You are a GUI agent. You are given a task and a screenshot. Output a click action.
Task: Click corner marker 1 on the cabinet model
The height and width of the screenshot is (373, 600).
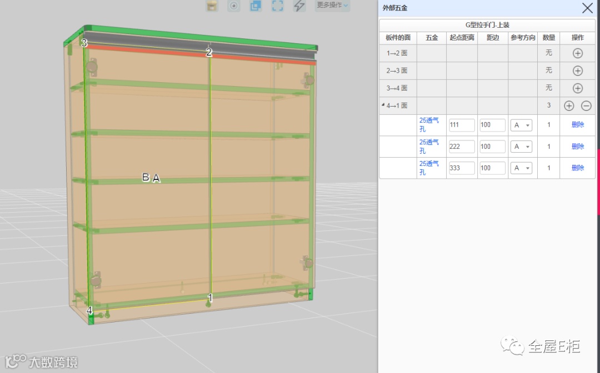tap(210, 298)
